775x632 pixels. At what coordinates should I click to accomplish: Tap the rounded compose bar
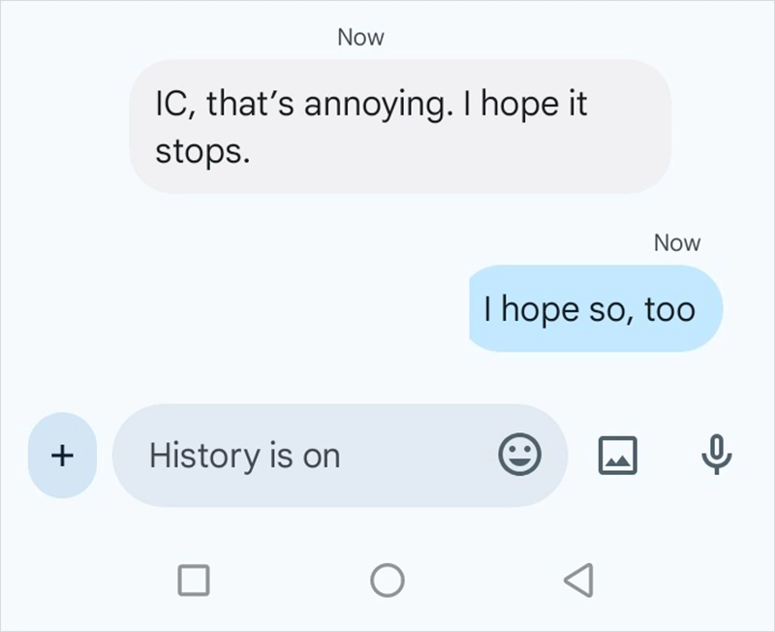(x=339, y=456)
